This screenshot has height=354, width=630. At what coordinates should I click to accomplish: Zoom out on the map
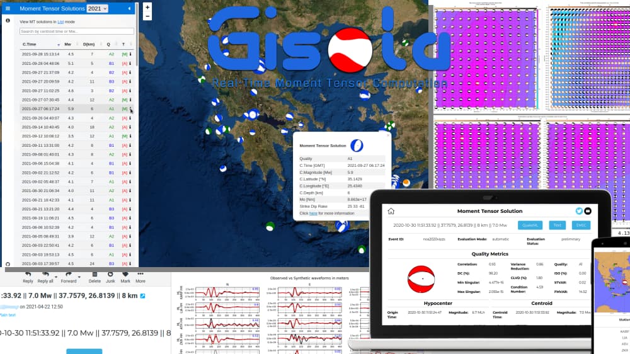point(147,16)
